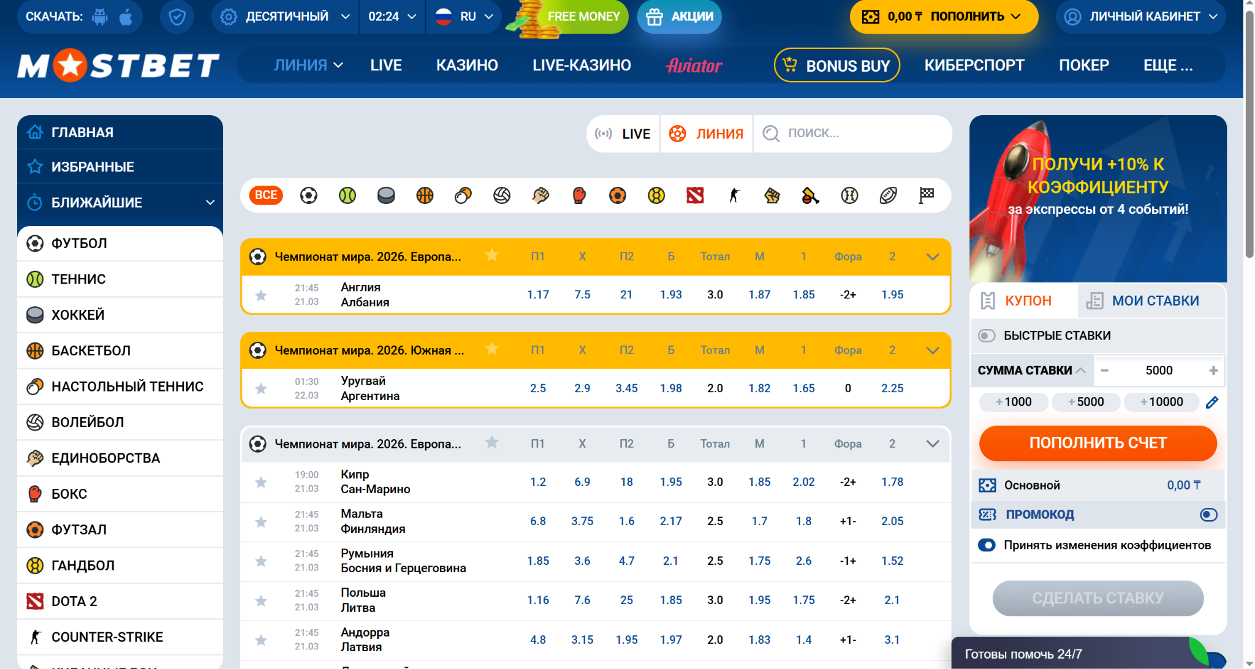Increase stake amount with plus stepper
The height and width of the screenshot is (669, 1255).
click(x=1213, y=371)
